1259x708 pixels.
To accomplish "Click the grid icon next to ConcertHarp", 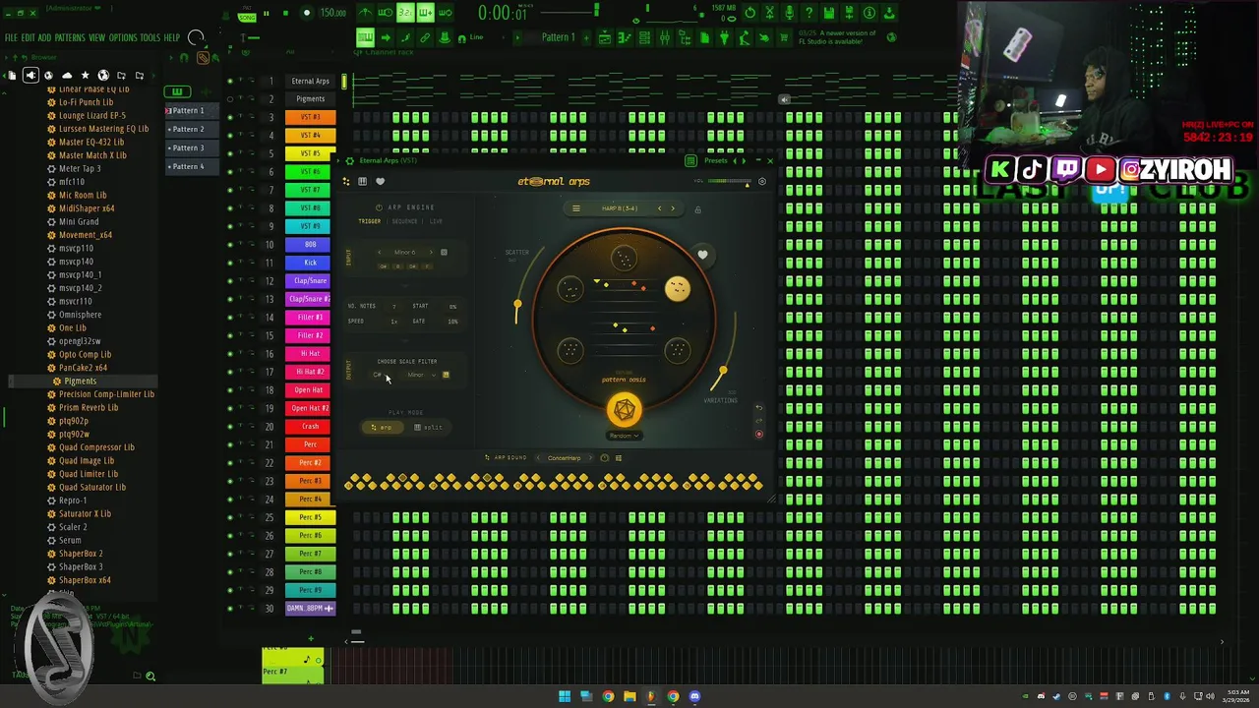I will 619,457.
